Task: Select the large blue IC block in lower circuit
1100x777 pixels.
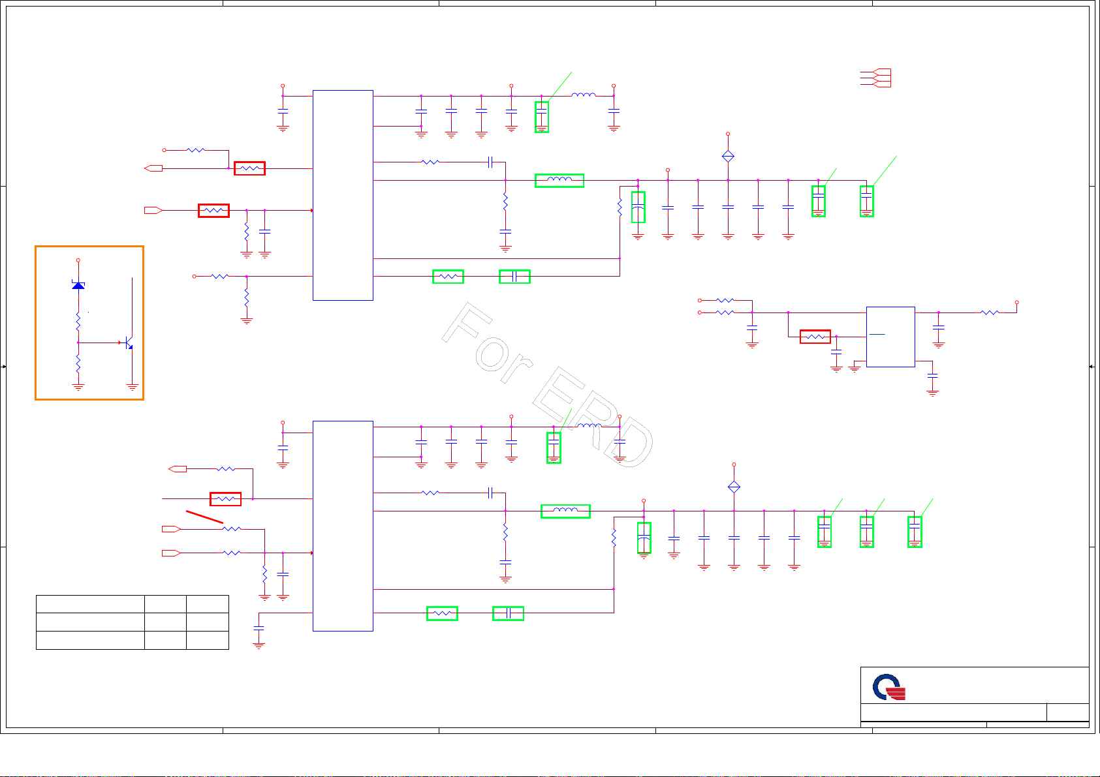Action: point(343,526)
